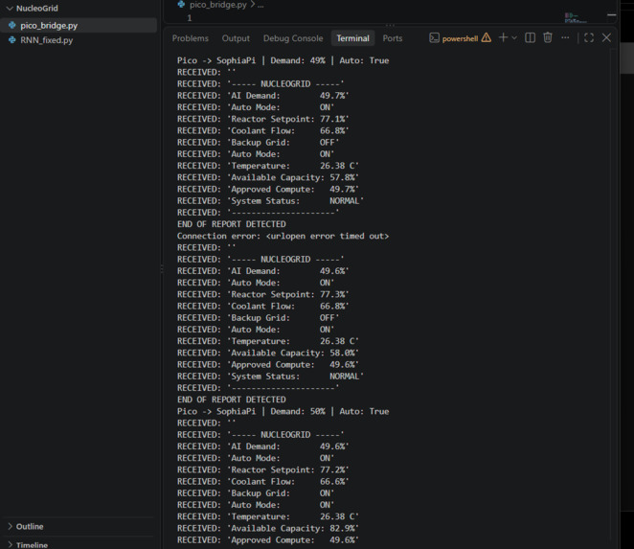The image size is (634, 549).
Task: Click the editor minimap preview
Action: coord(576,18)
